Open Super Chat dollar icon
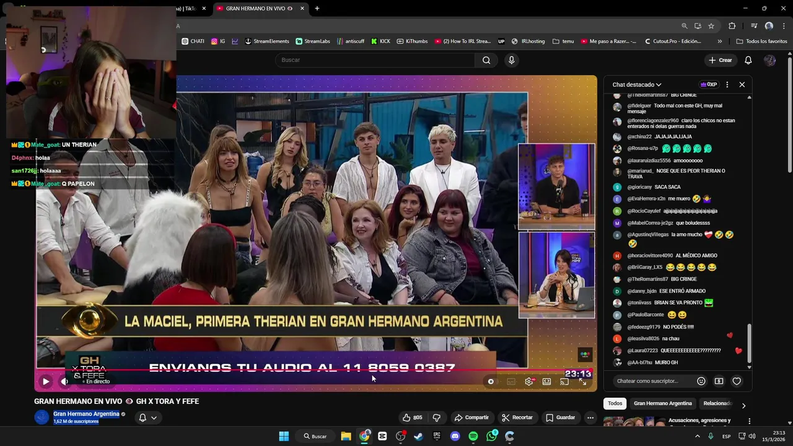793x446 pixels. coord(719,381)
